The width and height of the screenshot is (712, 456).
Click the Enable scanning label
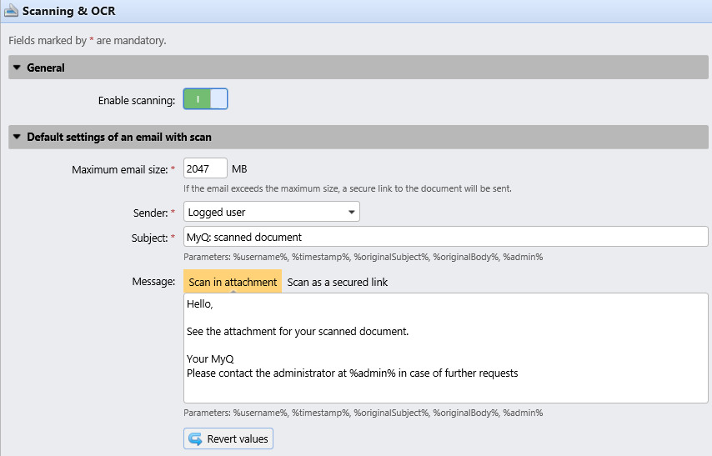point(137,100)
